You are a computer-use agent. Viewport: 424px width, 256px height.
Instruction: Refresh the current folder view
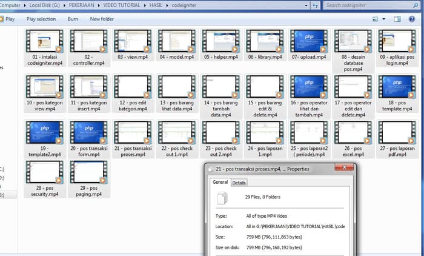pyautogui.click(x=315, y=5)
